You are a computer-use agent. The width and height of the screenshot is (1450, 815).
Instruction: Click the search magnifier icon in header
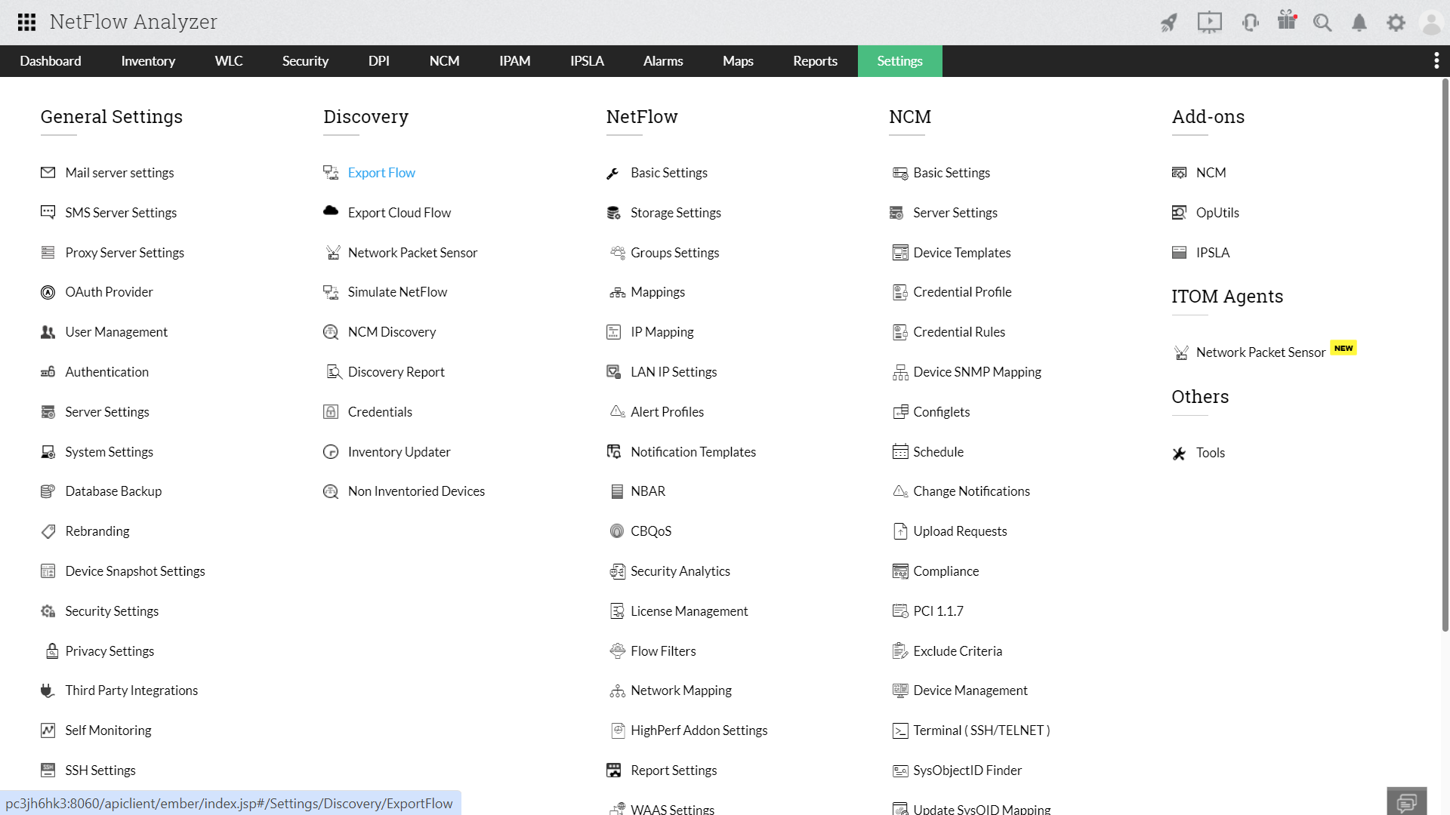[1322, 23]
